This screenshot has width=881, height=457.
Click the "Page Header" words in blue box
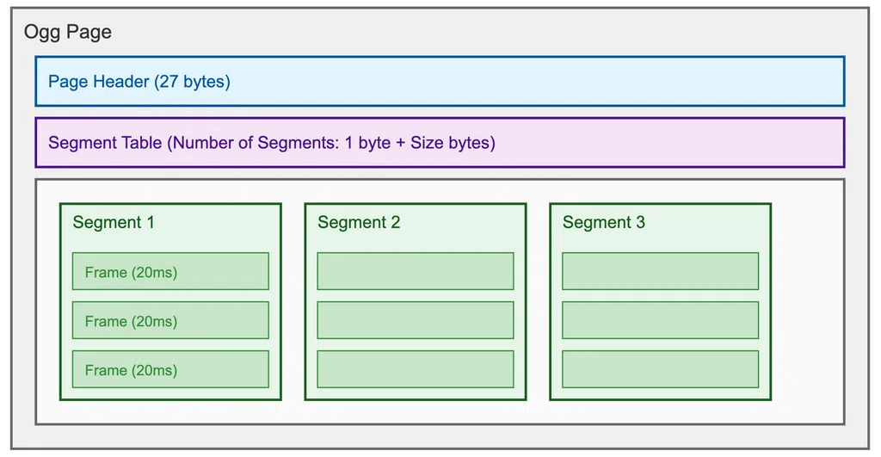[x=98, y=82]
